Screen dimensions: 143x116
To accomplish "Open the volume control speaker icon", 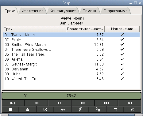I will coord(63,110).
